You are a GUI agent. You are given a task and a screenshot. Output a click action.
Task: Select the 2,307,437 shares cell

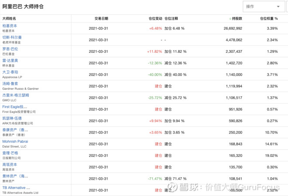point(234,52)
